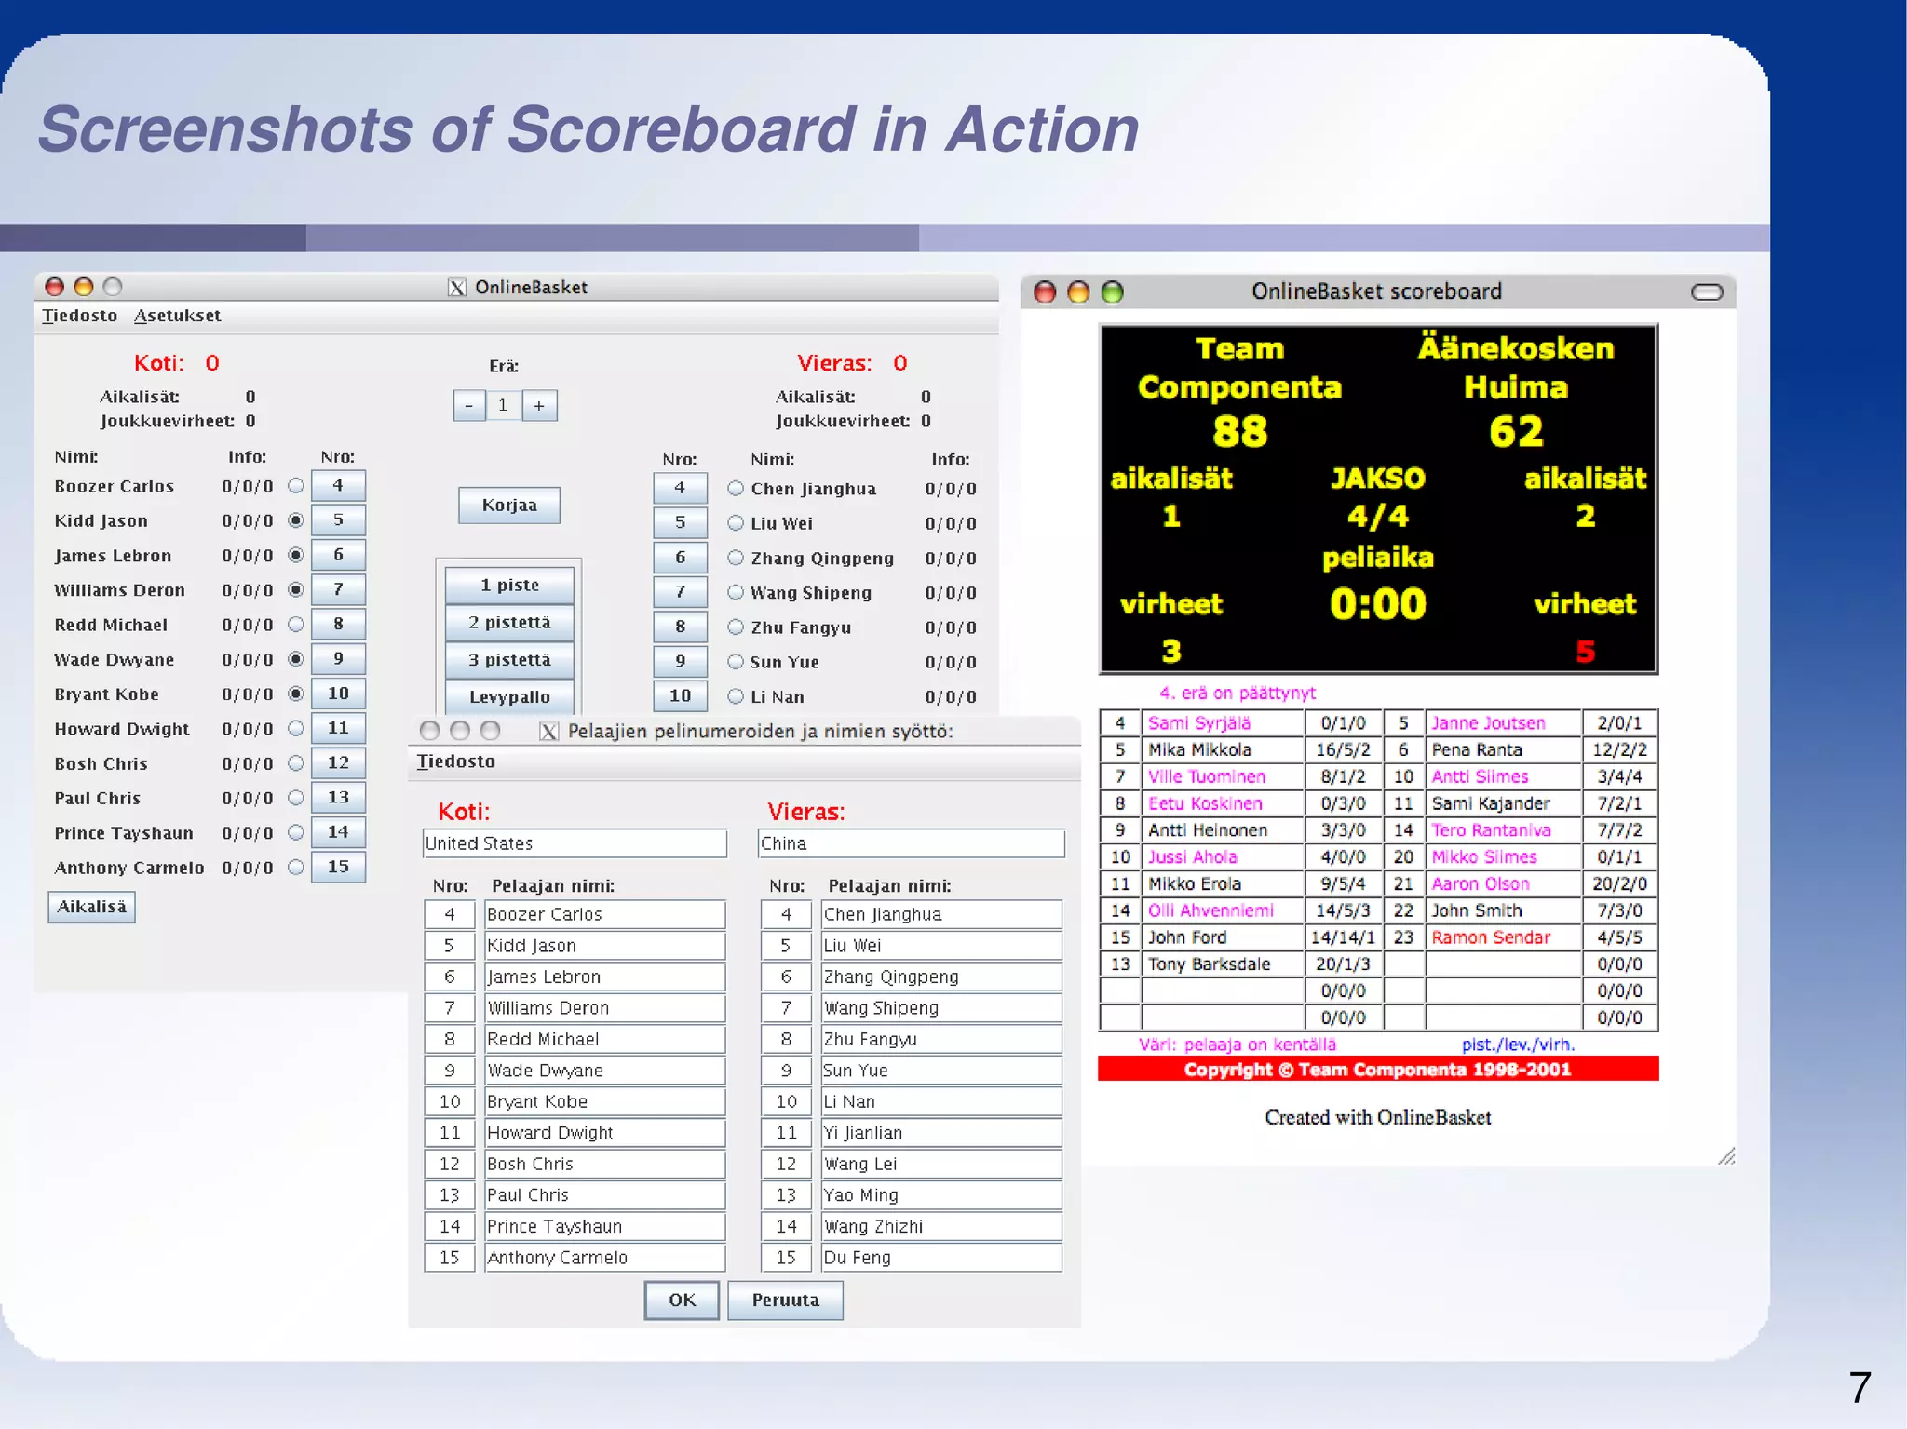Click the X11 icon in Pelaajien dialog title
This screenshot has height=1429, width=1907.
pyautogui.click(x=549, y=732)
